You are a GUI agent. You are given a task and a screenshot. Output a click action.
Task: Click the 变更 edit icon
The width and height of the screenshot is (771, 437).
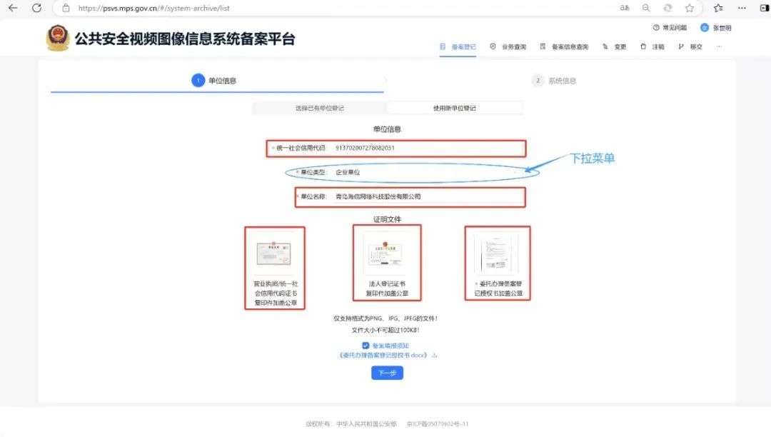point(605,46)
